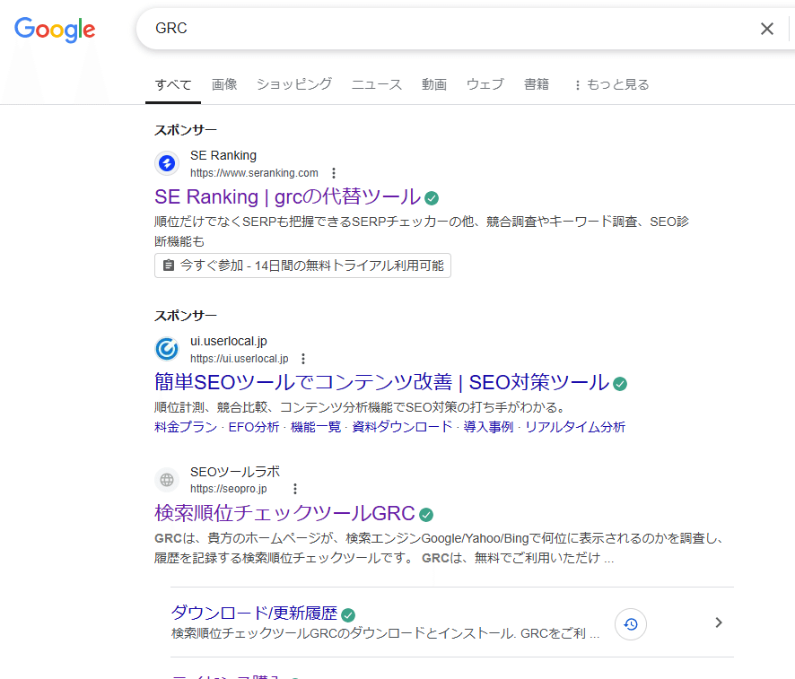Select the 動画 search tab
The width and height of the screenshot is (795, 679).
pos(434,84)
